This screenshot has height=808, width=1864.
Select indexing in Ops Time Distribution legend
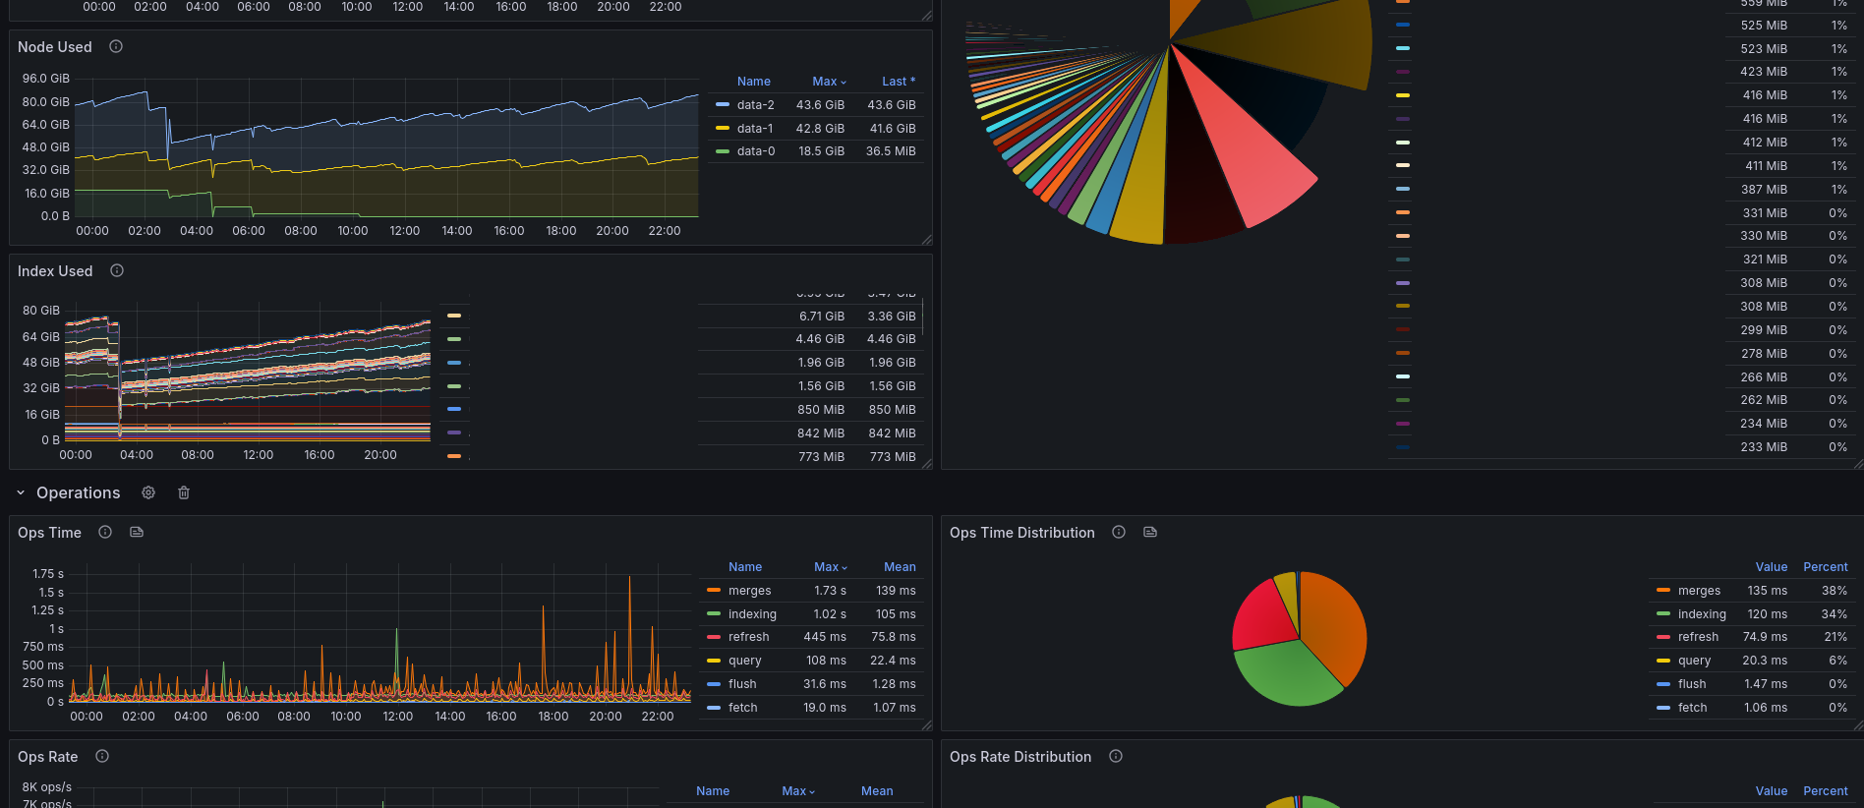[1703, 614]
